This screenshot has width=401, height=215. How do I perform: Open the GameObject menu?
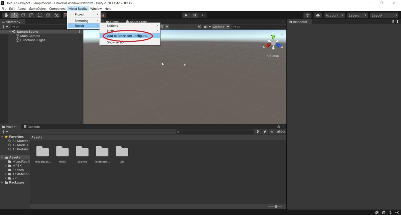[x=38, y=9]
